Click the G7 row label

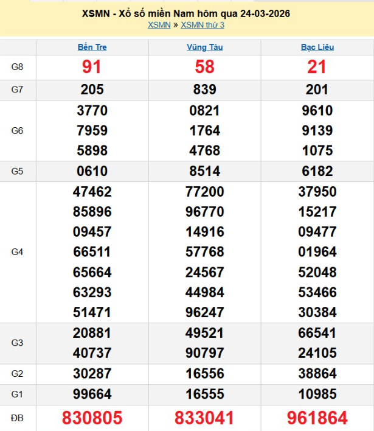(x=17, y=90)
